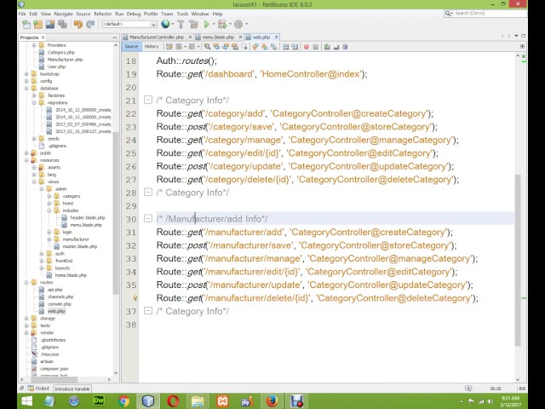
Task: Select composer.json in project tree
Action: (x=54, y=369)
